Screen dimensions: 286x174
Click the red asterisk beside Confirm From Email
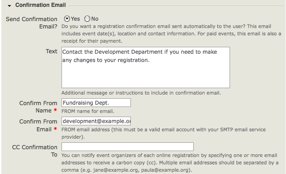click(x=55, y=129)
